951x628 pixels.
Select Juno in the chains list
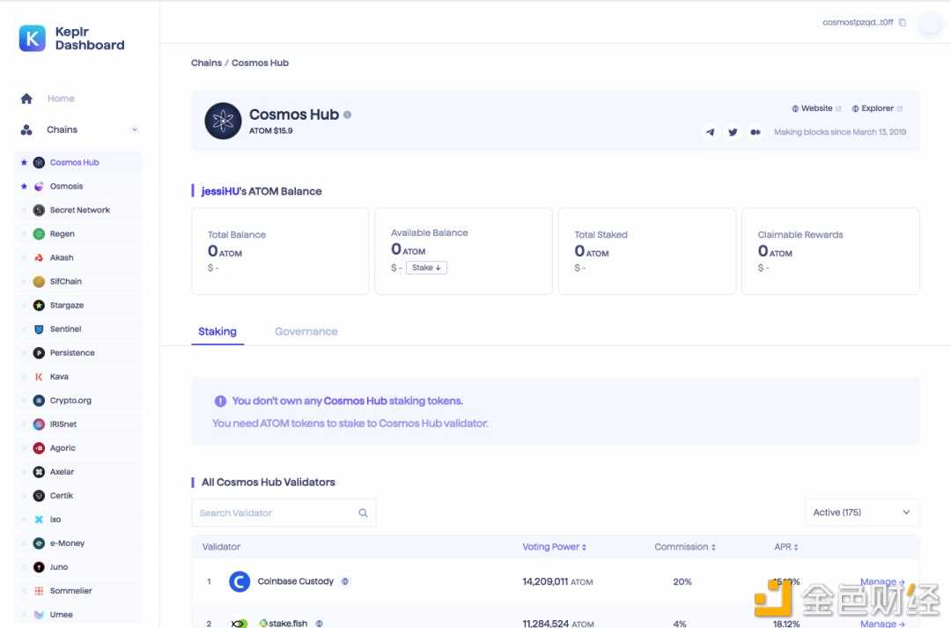(59, 567)
